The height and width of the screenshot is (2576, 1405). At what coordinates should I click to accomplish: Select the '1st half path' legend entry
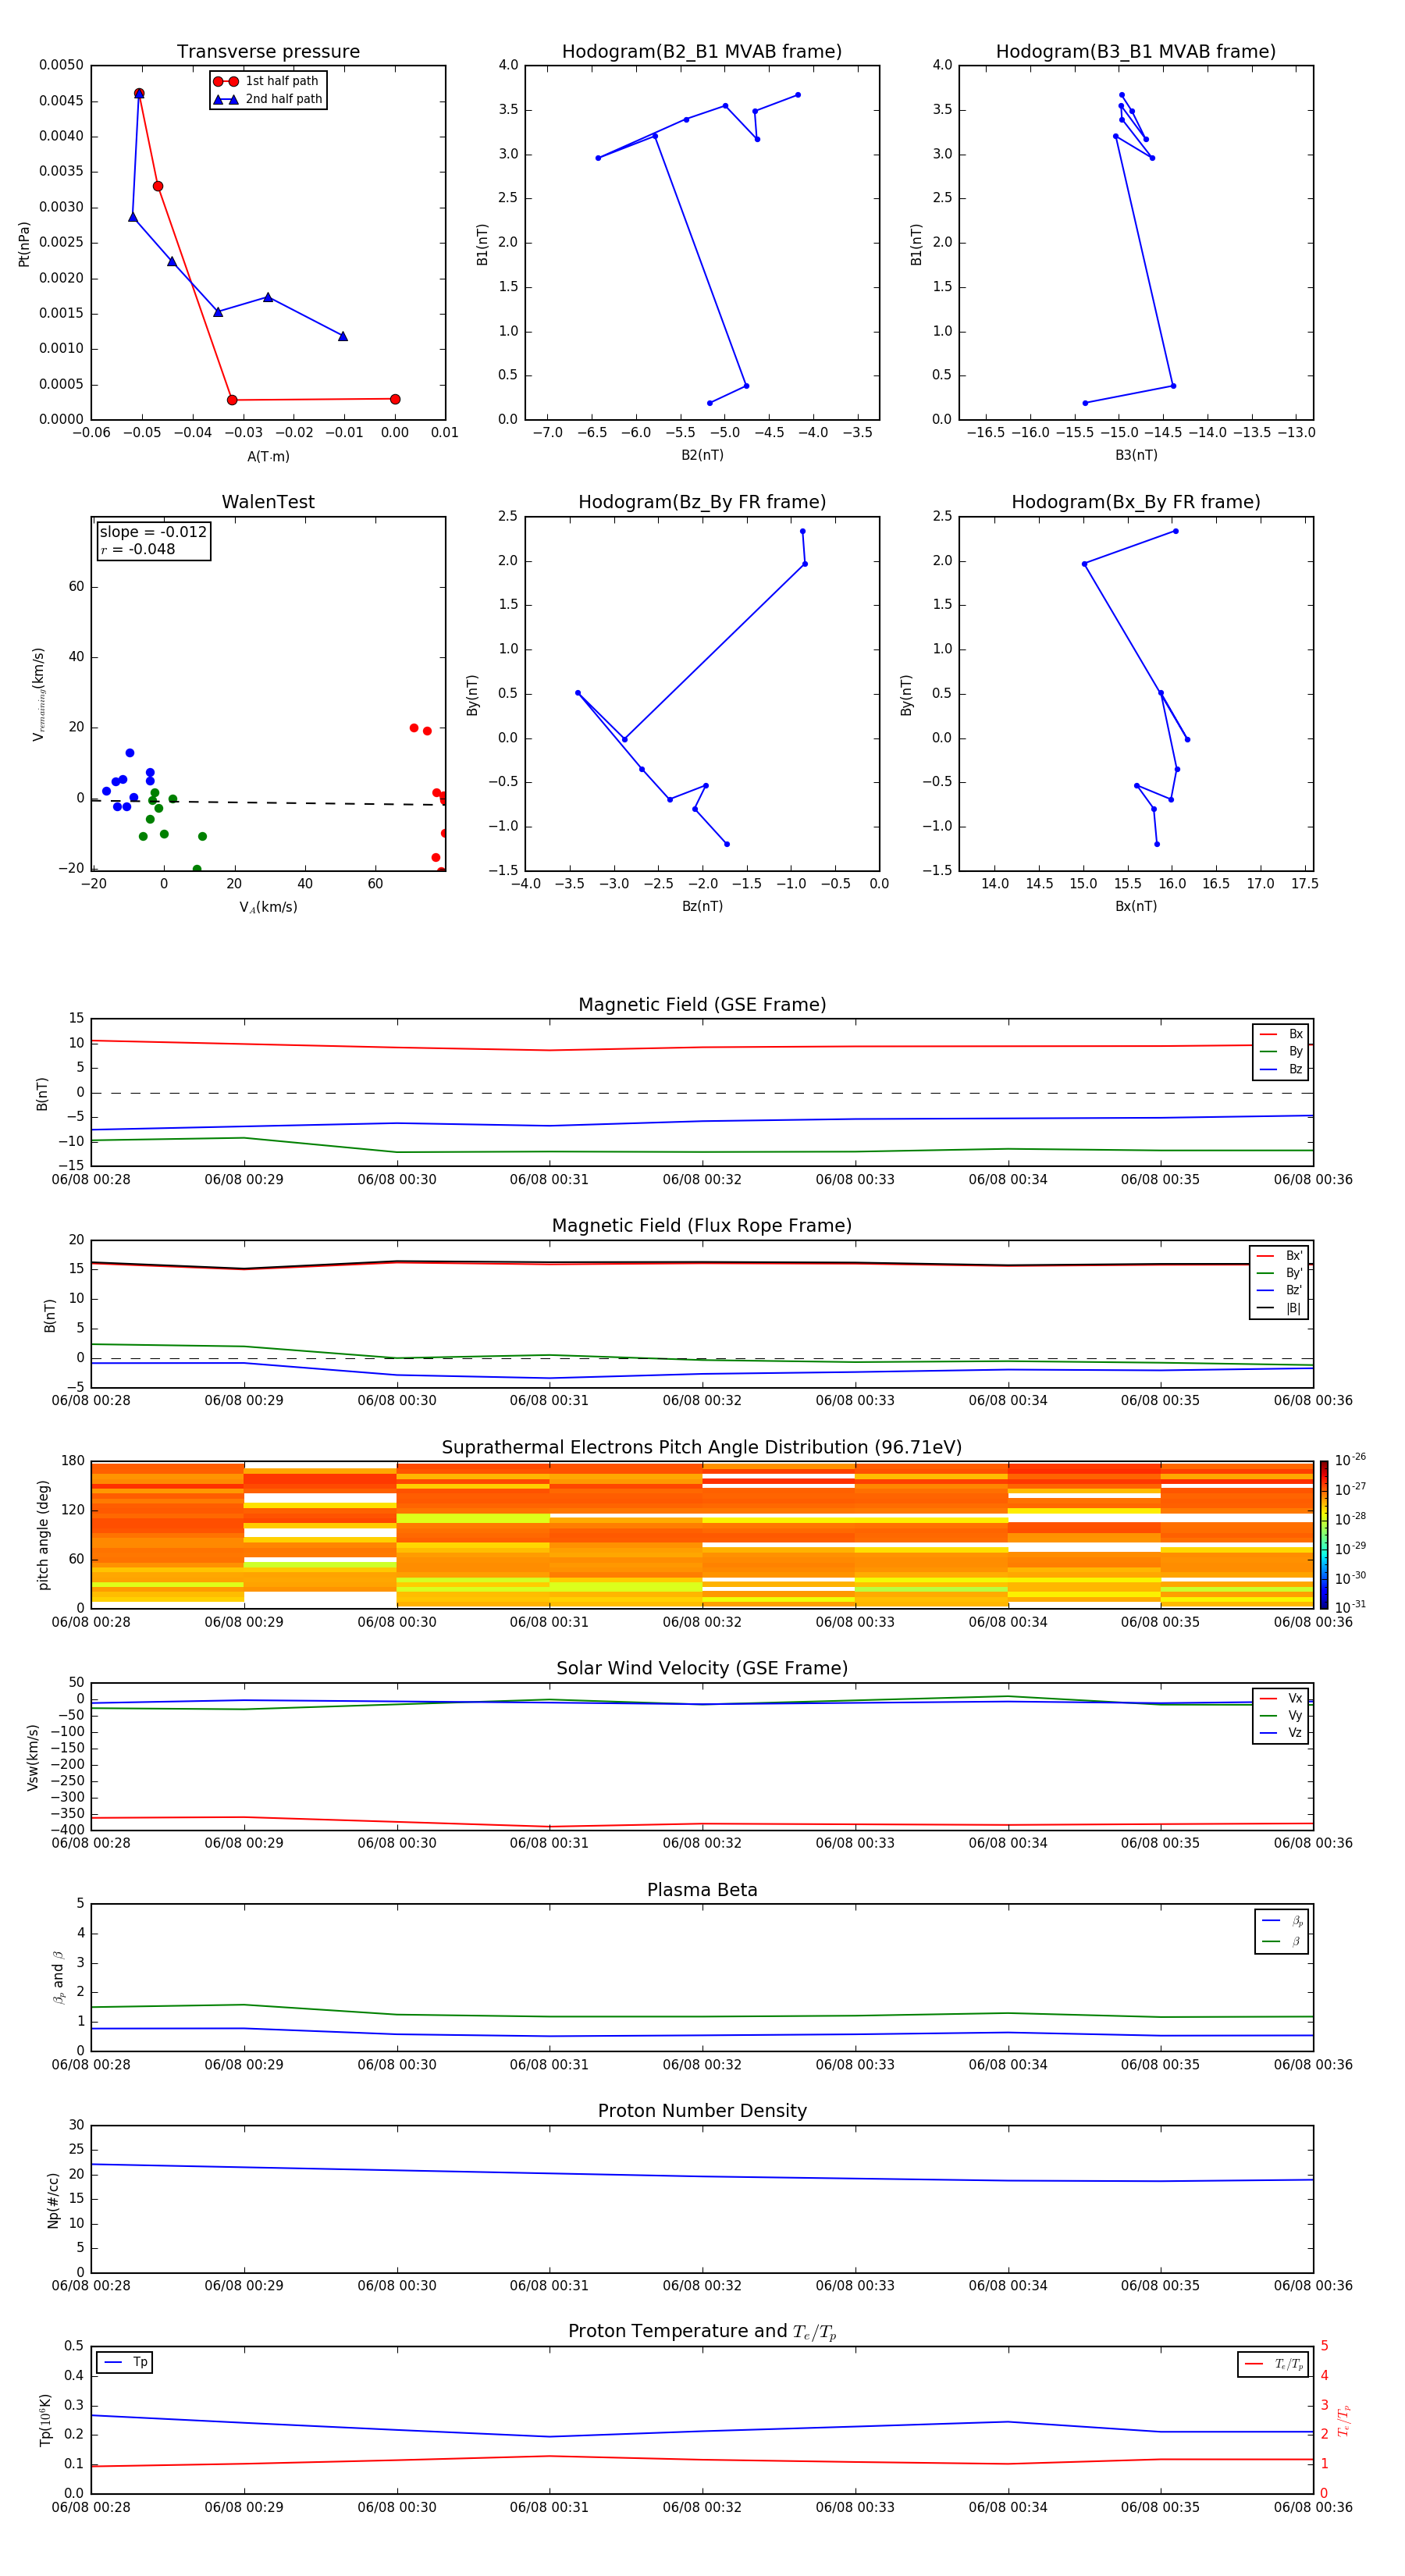(267, 81)
